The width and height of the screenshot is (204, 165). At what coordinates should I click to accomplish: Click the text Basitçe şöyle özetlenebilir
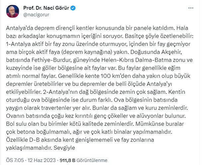159,36
